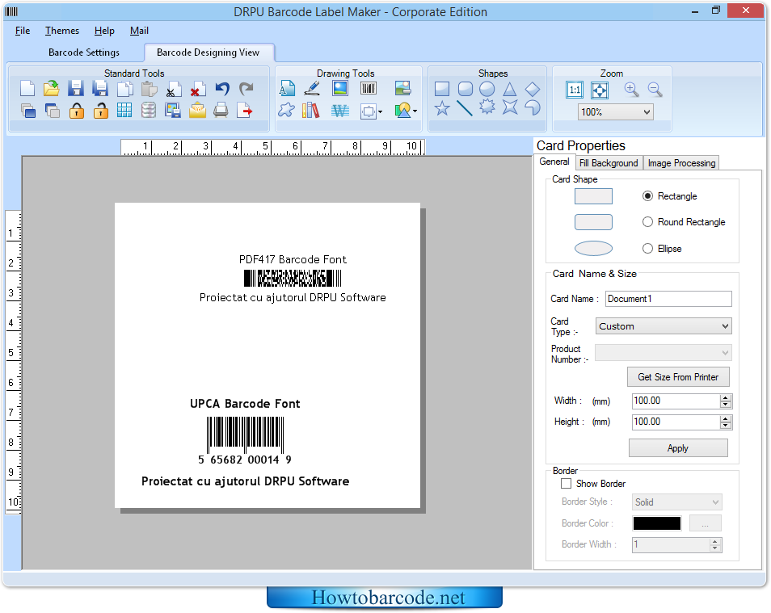Expand the shapes picture tool dropdown arrow
Image resolution: width=771 pixels, height=613 pixels.
pos(415,111)
